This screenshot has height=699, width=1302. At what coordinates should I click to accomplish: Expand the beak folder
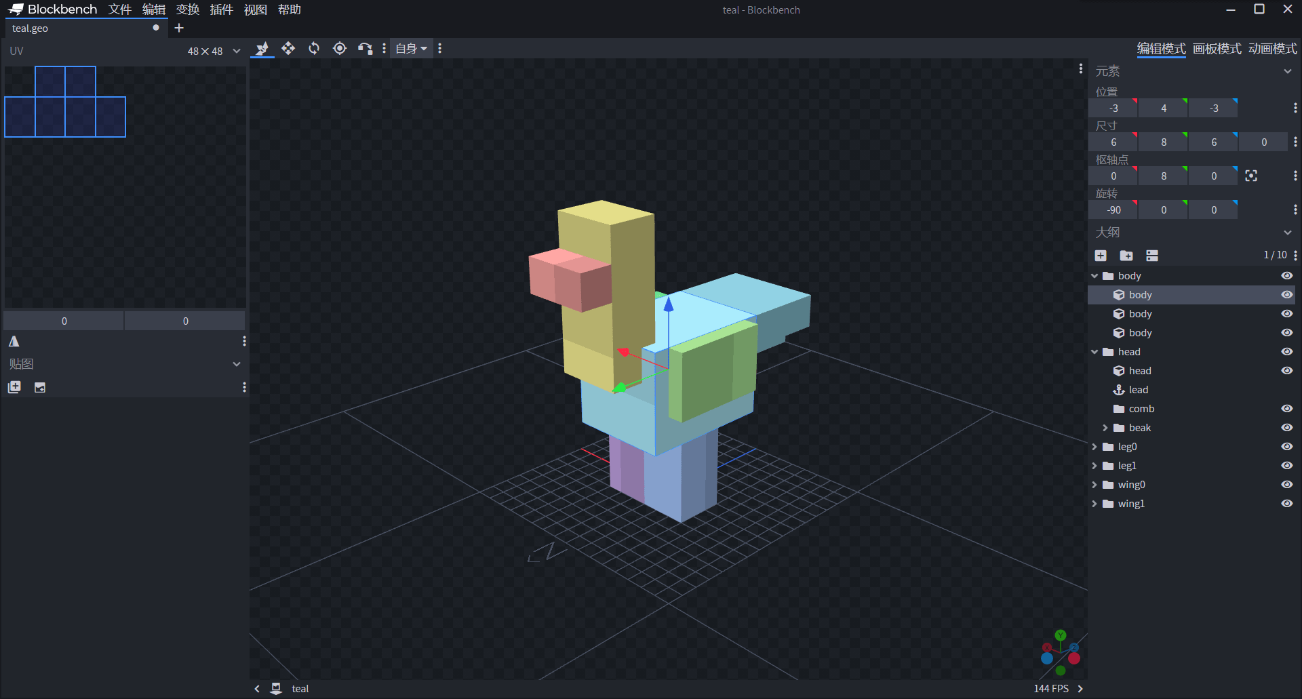[x=1105, y=428]
